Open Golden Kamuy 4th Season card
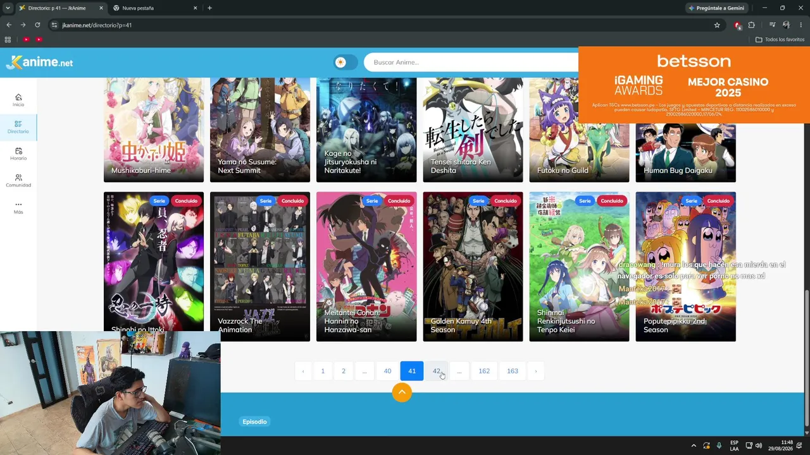The height and width of the screenshot is (455, 810). [x=473, y=267]
